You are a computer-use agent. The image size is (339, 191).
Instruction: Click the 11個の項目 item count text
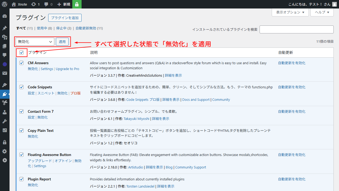325,42
